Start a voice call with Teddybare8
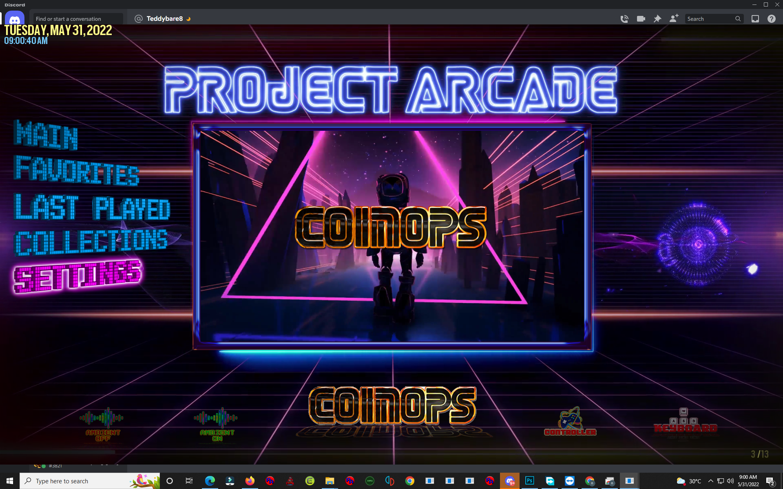The height and width of the screenshot is (489, 783). [x=624, y=19]
